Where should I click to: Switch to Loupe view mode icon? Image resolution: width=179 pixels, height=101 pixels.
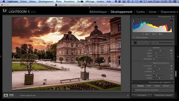(x=6, y=95)
